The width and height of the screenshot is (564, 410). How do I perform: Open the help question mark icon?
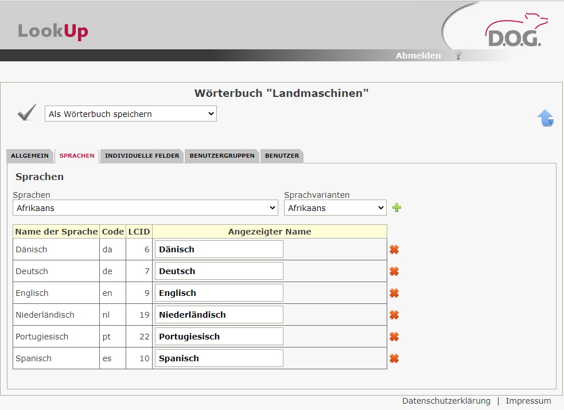[x=458, y=56]
